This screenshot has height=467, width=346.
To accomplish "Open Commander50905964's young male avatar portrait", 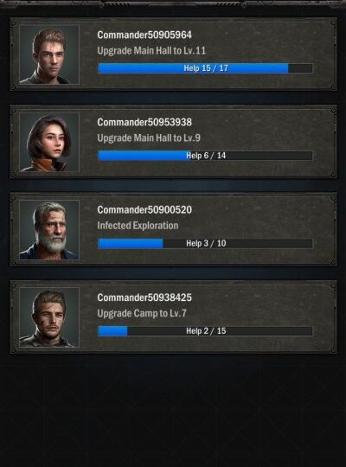I will click(49, 54).
